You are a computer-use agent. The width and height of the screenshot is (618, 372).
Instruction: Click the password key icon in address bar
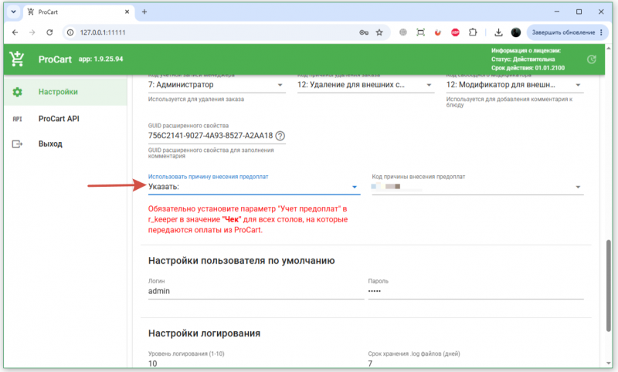pos(364,32)
